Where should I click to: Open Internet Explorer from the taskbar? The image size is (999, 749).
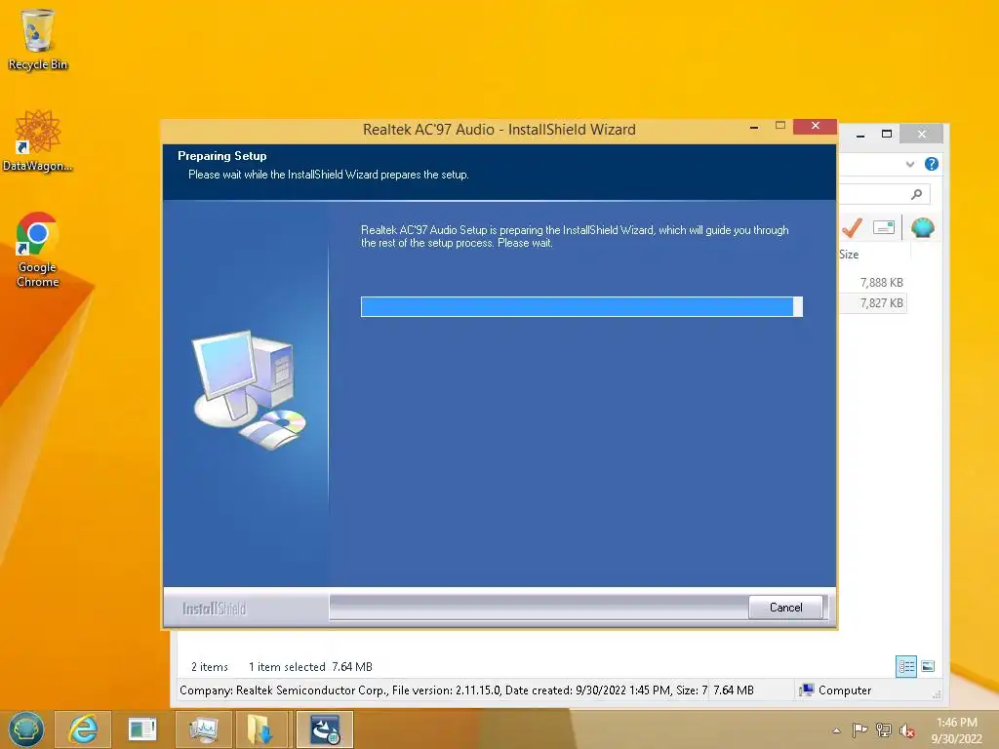(83, 729)
